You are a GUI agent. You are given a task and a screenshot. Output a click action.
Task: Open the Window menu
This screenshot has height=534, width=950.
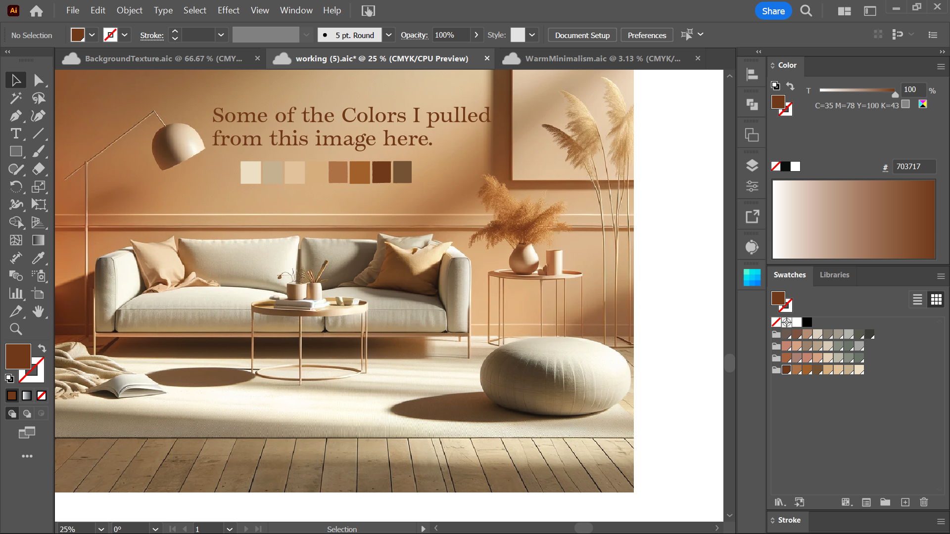pos(296,10)
